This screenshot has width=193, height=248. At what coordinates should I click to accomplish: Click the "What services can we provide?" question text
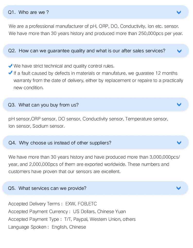(x=52, y=188)
